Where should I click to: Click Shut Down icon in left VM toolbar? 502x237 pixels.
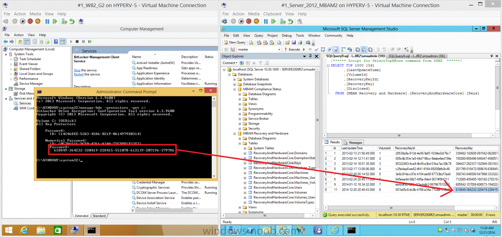pyautogui.click(x=30, y=21)
